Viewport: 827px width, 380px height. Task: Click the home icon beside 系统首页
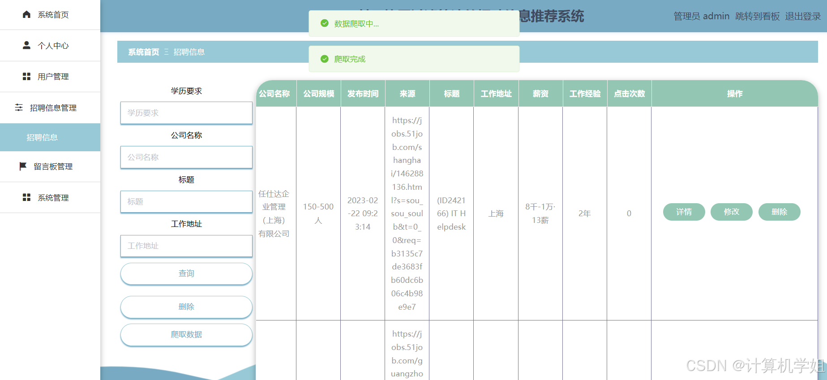coord(26,14)
